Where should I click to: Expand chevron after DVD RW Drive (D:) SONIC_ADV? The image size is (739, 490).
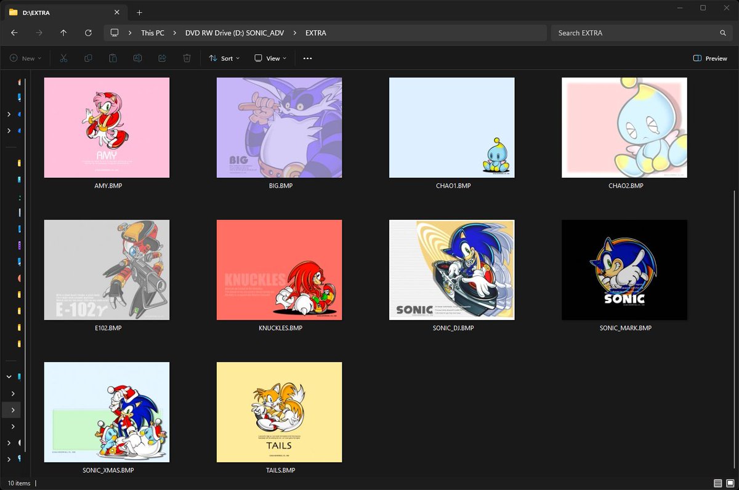point(295,33)
